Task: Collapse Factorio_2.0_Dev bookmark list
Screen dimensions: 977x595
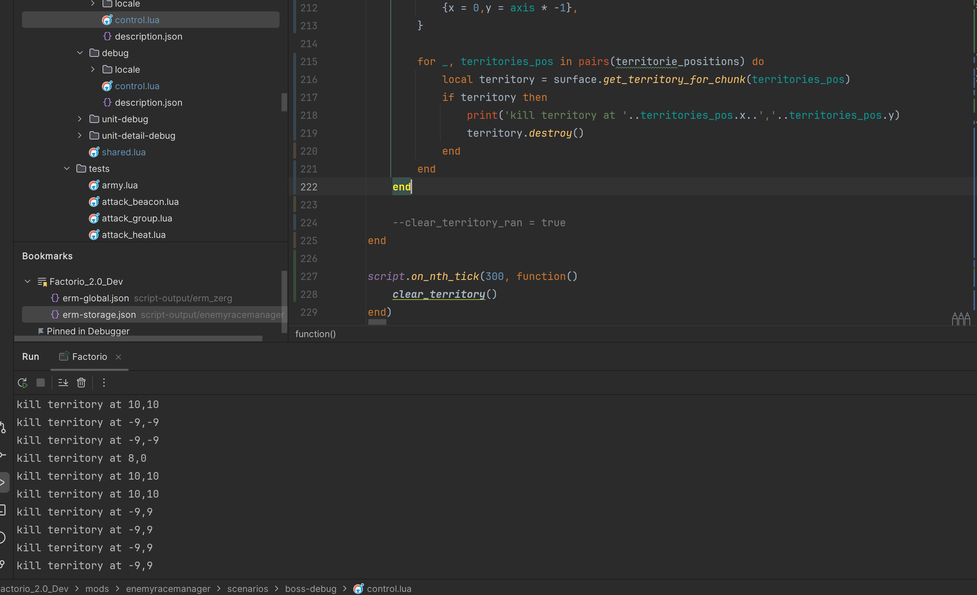Action: (x=27, y=281)
